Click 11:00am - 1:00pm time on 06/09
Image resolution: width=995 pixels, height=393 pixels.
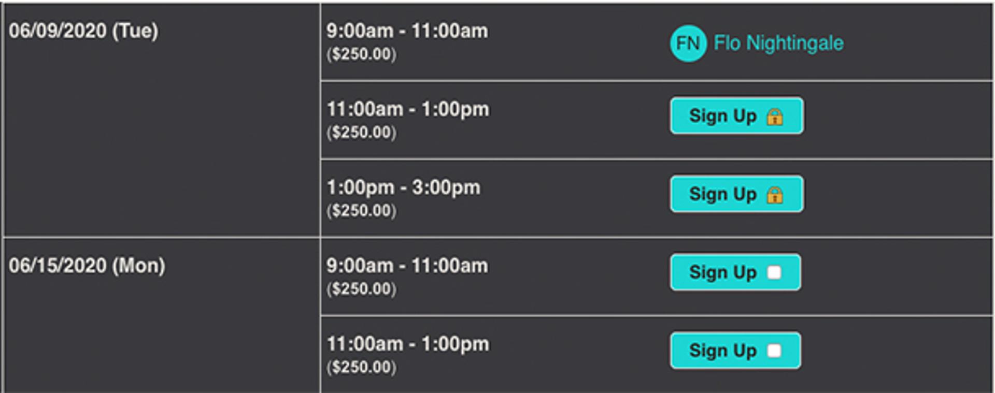tap(408, 109)
